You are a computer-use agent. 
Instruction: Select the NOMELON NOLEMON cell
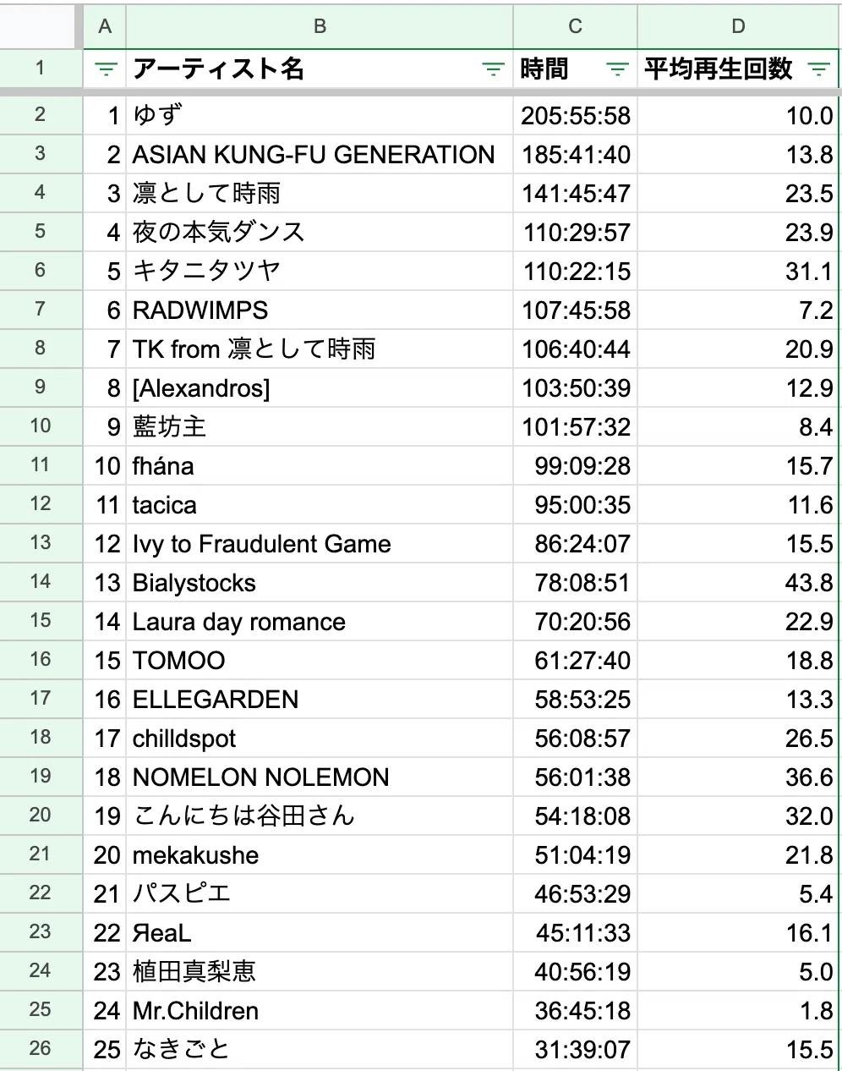click(320, 777)
